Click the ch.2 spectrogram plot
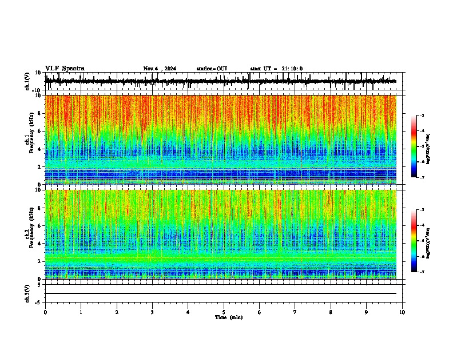The width and height of the screenshot is (453, 350). (221, 234)
